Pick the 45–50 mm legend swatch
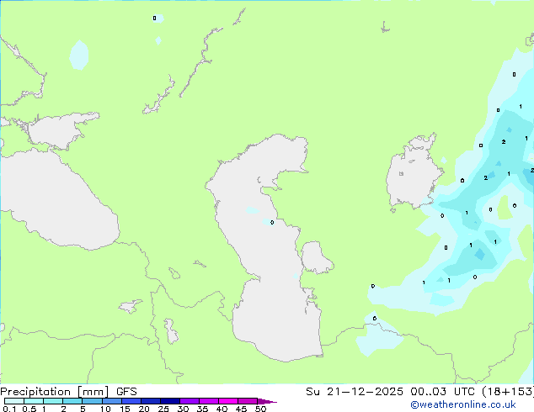The image size is (534, 412). pyautogui.click(x=248, y=401)
